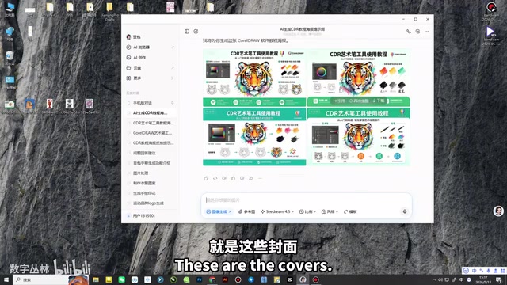This screenshot has height=285, width=507.
Task: Open AI 创作 in the sidebar
Action: pos(151,58)
